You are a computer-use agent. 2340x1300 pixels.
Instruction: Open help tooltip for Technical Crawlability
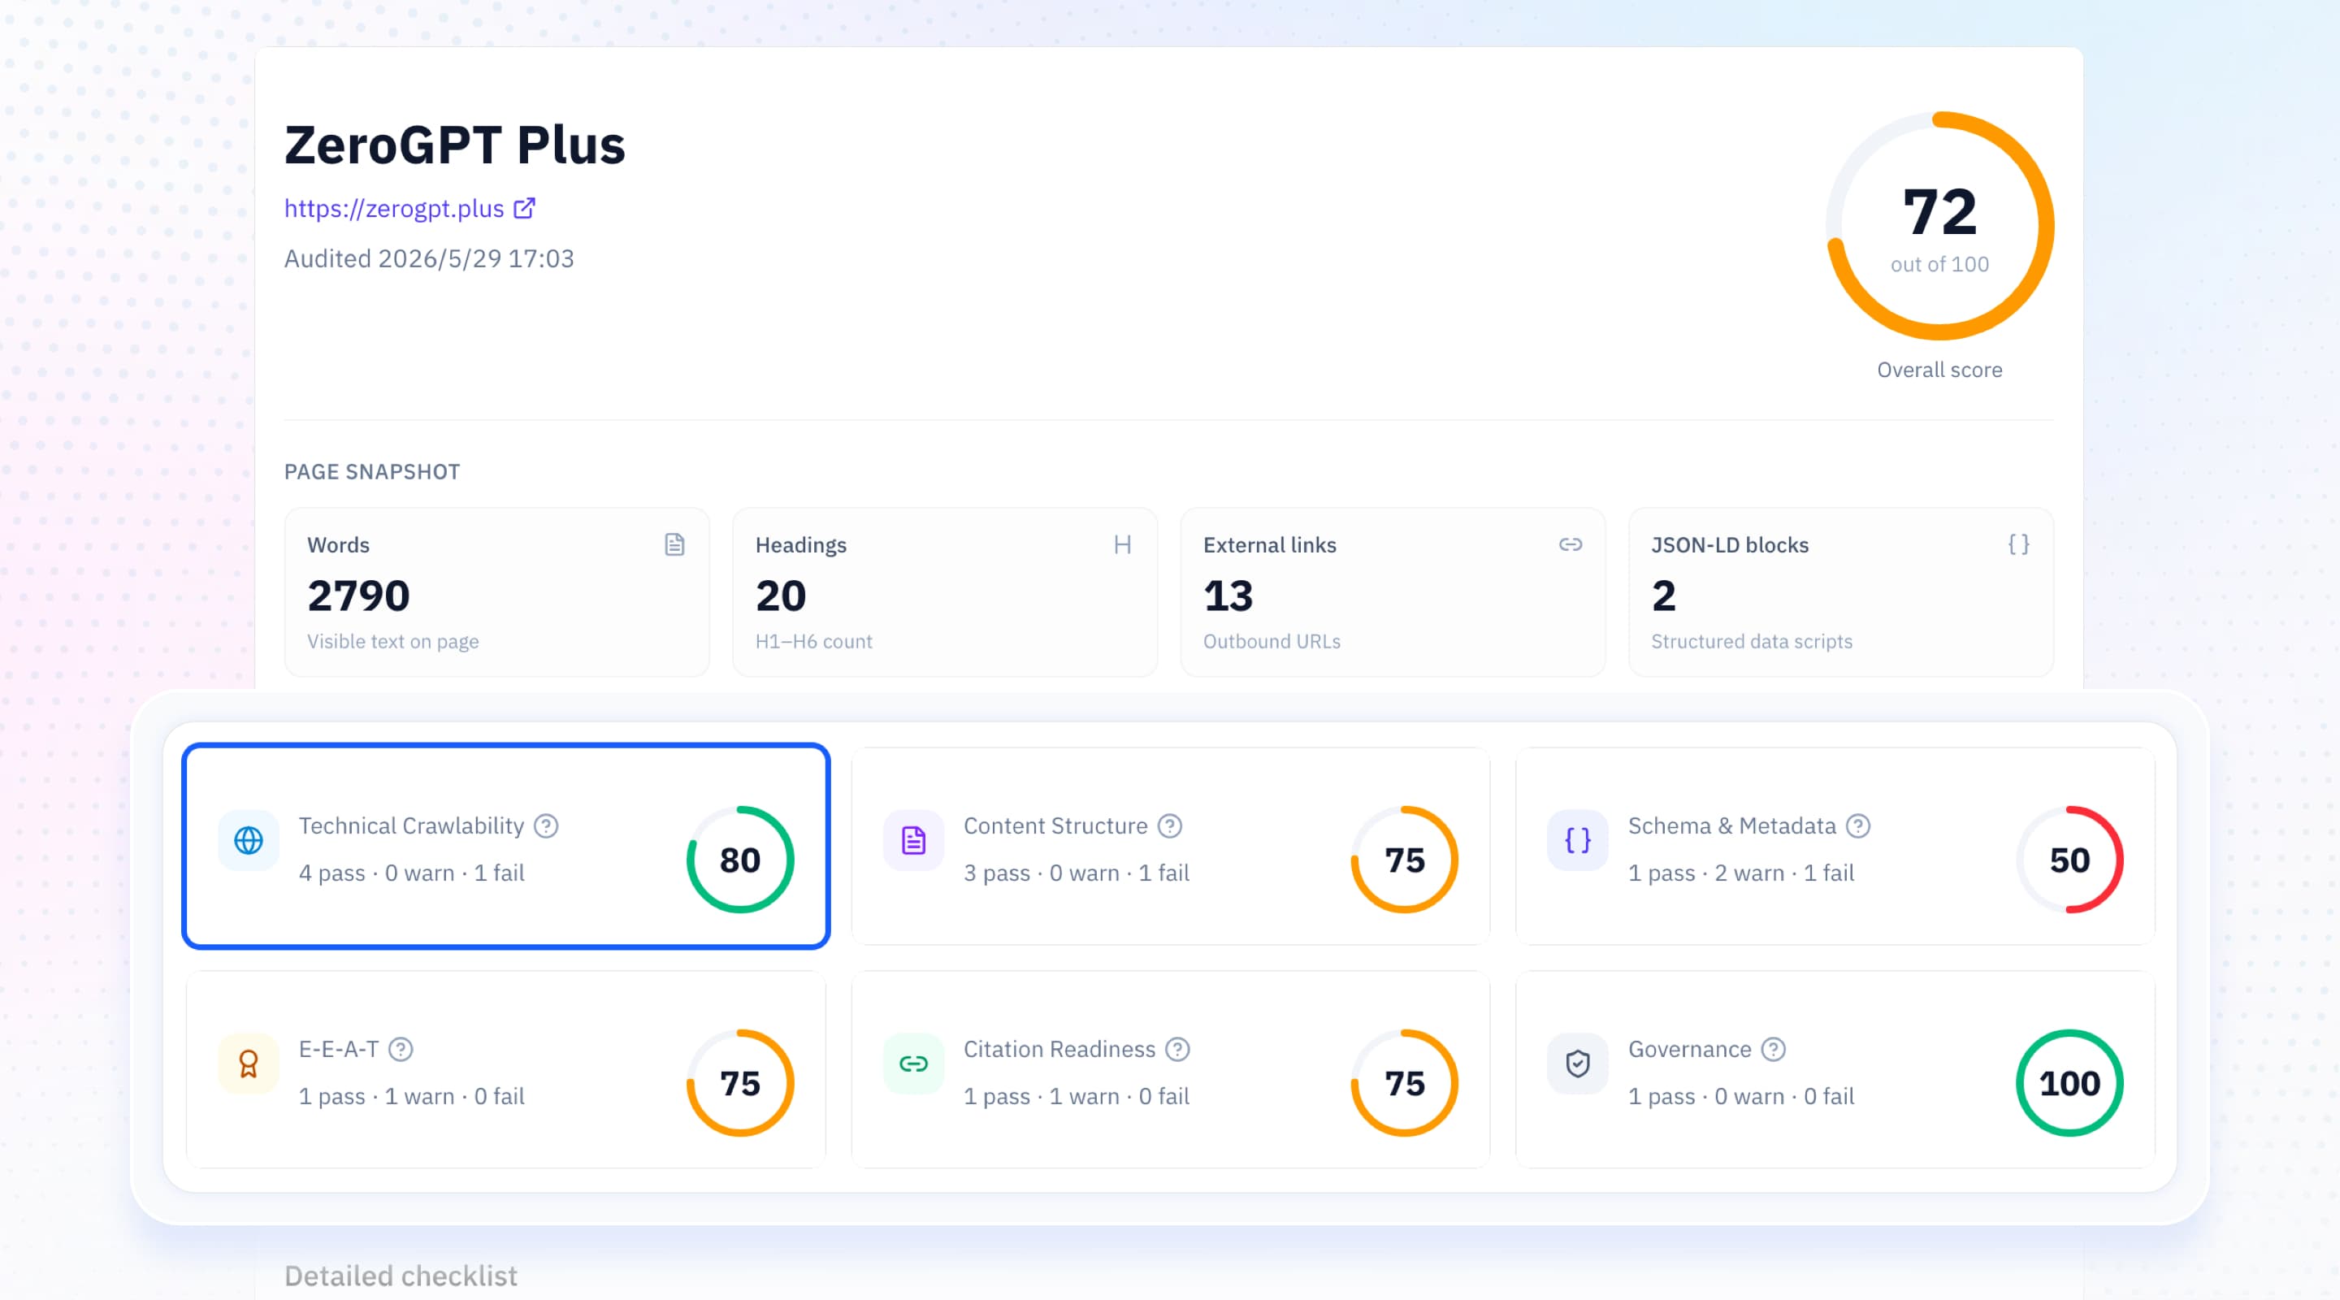pyautogui.click(x=546, y=825)
